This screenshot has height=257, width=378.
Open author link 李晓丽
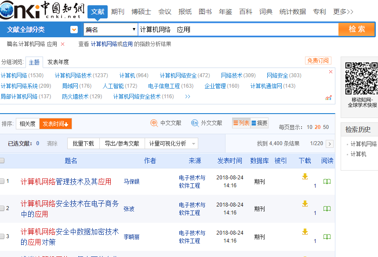pyautogui.click(x=131, y=237)
